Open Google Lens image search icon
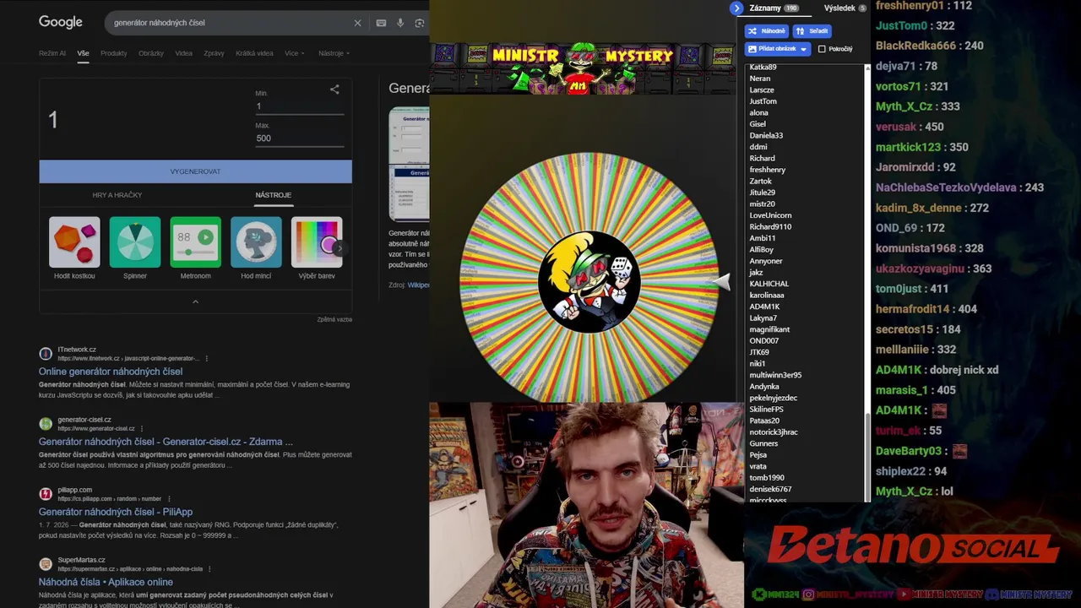Image resolution: width=1081 pixels, height=608 pixels. [420, 23]
